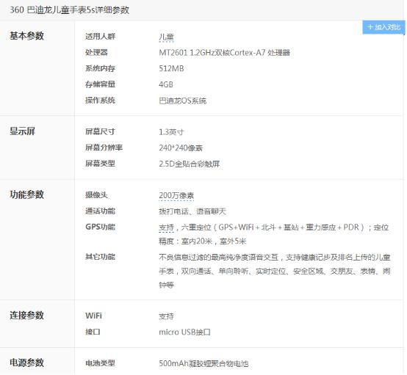Select the 基本参数 section heading
407x375 pixels.
coord(26,36)
